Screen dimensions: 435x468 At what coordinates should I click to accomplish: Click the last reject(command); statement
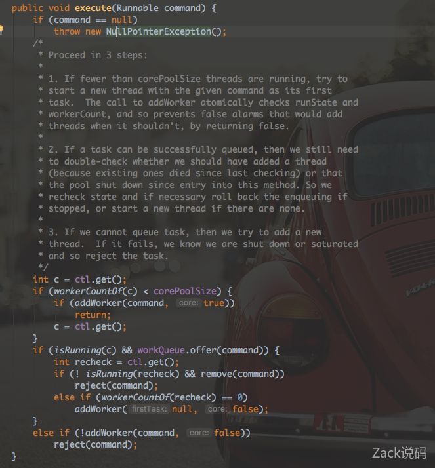click(96, 444)
